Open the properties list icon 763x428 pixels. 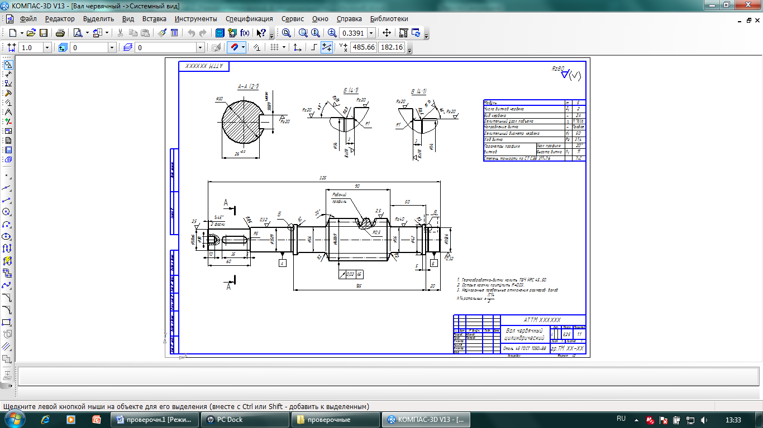pyautogui.click(x=174, y=33)
